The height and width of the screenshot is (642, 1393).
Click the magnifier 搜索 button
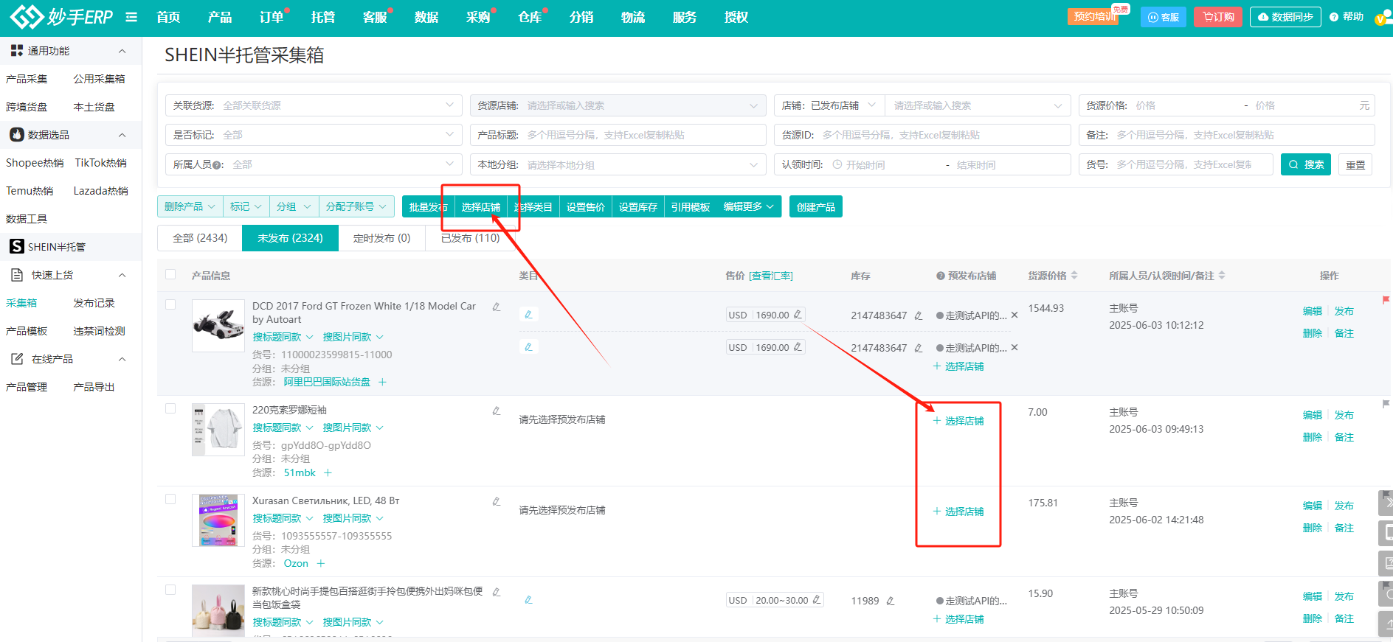point(1305,164)
